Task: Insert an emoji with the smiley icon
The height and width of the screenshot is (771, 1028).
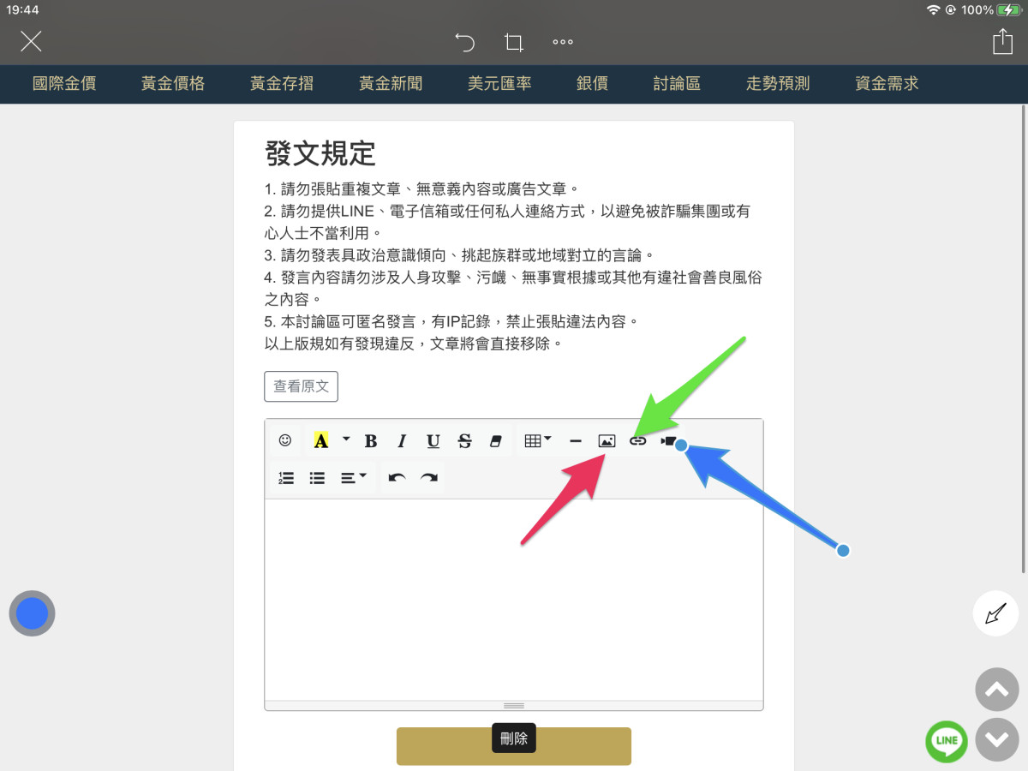Action: [285, 440]
